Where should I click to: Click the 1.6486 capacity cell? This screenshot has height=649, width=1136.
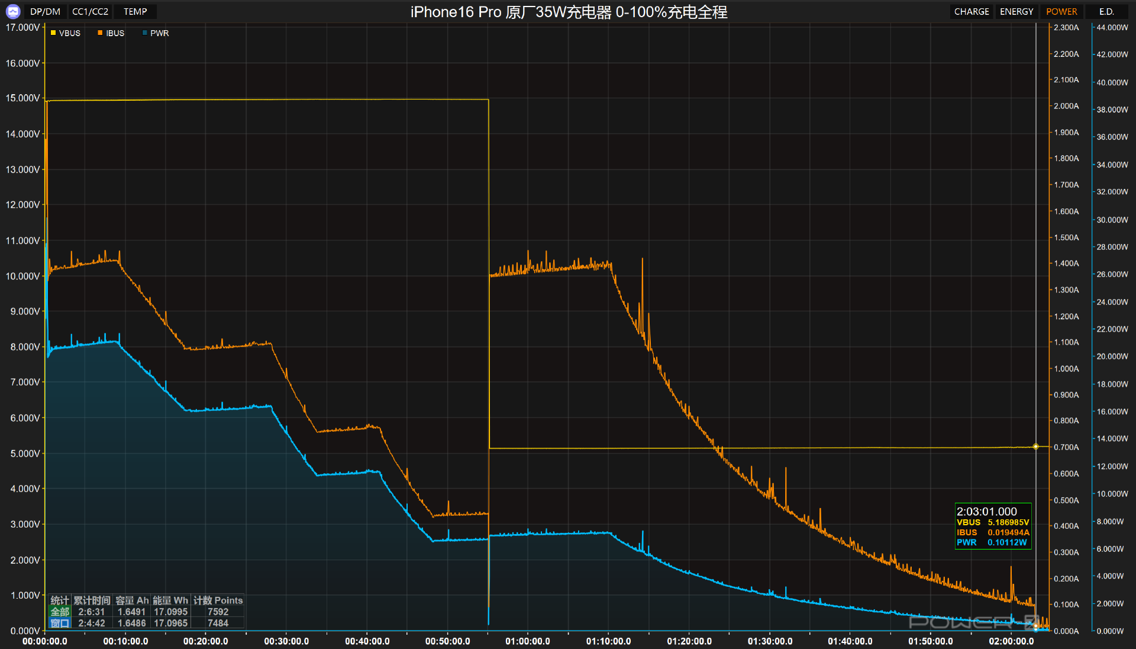click(131, 623)
